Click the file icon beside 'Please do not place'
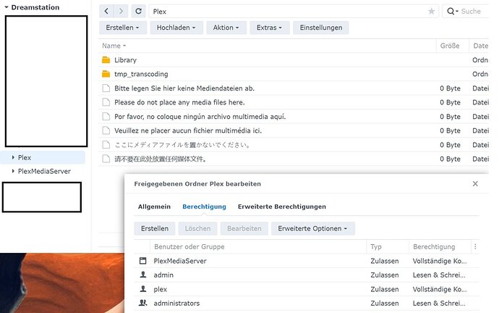This screenshot has height=313, width=499. click(106, 102)
